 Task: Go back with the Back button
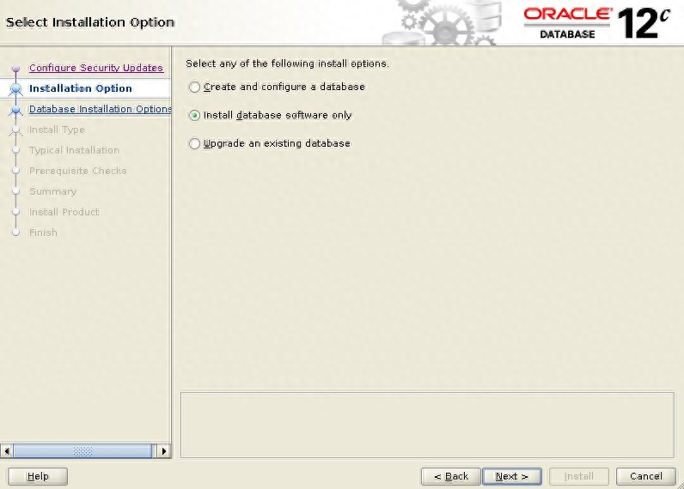(x=450, y=476)
